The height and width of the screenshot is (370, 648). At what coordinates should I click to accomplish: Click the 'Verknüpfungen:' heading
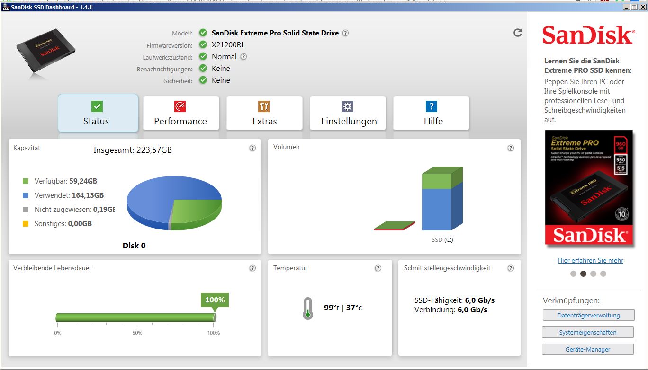571,300
